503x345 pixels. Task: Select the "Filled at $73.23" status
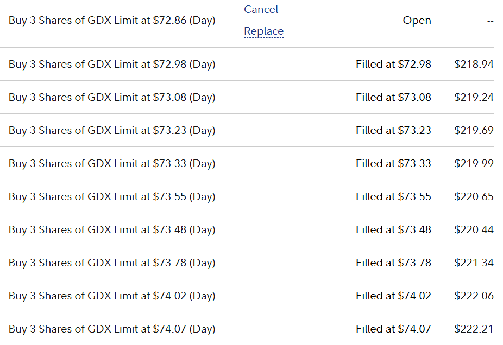point(393,131)
